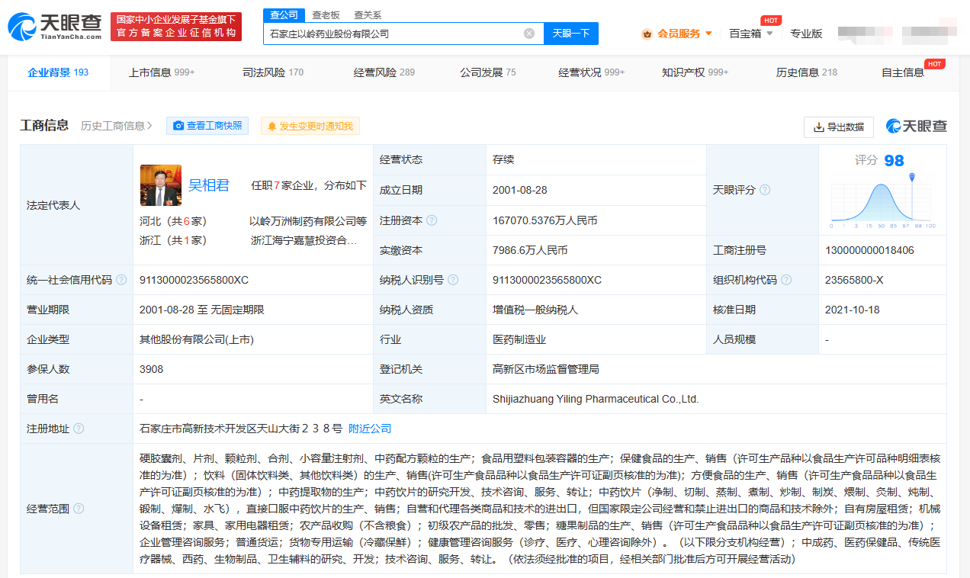Open the help icon beside 组织机构代码

point(786,280)
